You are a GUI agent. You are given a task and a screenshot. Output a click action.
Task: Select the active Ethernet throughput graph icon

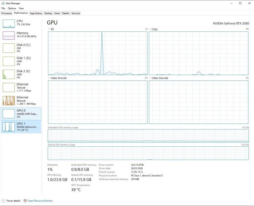[9, 101]
